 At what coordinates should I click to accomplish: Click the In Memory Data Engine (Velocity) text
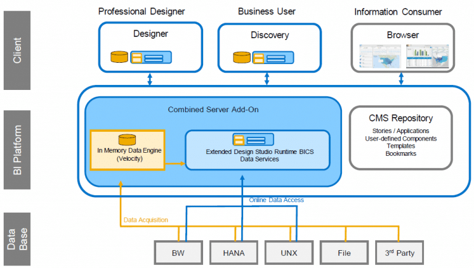click(x=130, y=155)
